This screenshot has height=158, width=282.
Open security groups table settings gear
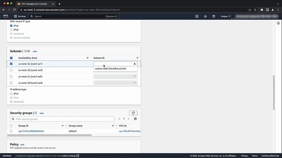[135, 119]
